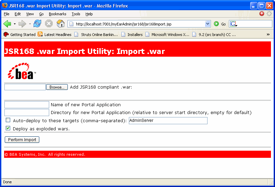Image resolution: width=275 pixels, height=187 pixels.
Task: Open the View menu
Action: pos(30,14)
